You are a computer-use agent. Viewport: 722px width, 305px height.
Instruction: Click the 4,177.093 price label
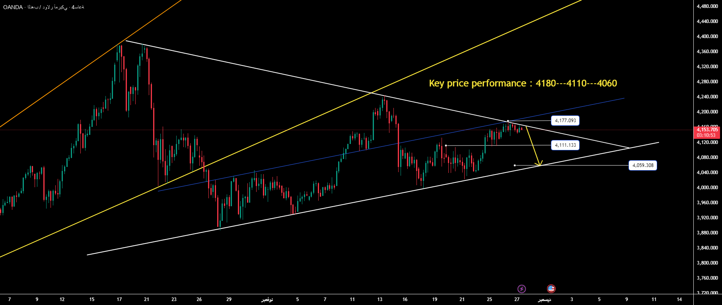tap(565, 121)
